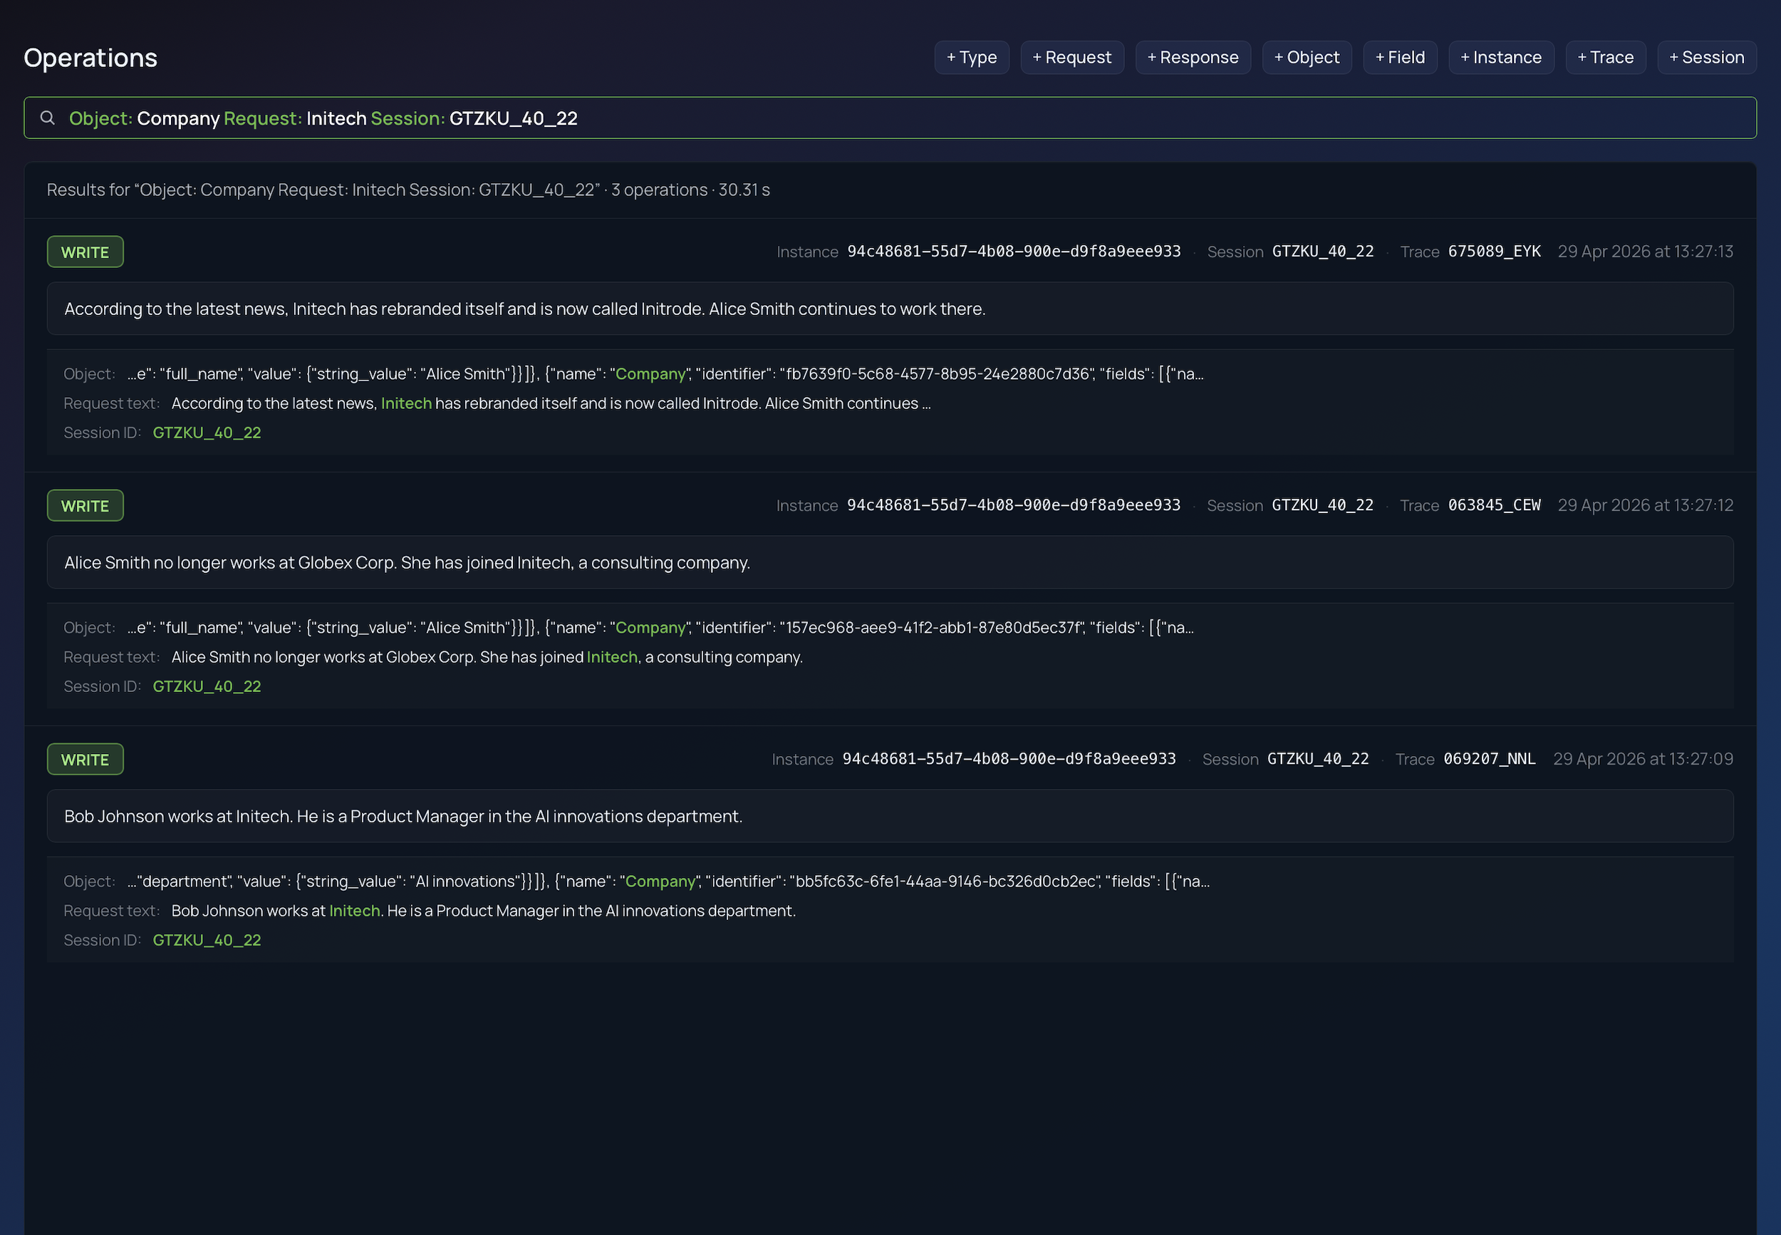Screen dimensions: 1781x1235
Task: Click WRITE badge of Initrode rebrand operation
Action: click(85, 252)
